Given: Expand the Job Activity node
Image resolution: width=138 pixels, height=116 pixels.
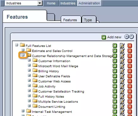Looking at the screenshot, I should click(29, 85).
